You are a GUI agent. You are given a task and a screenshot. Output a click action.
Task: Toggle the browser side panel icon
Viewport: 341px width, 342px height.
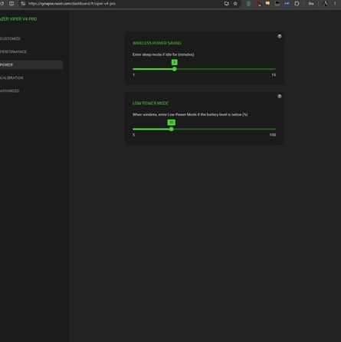tap(11, 4)
